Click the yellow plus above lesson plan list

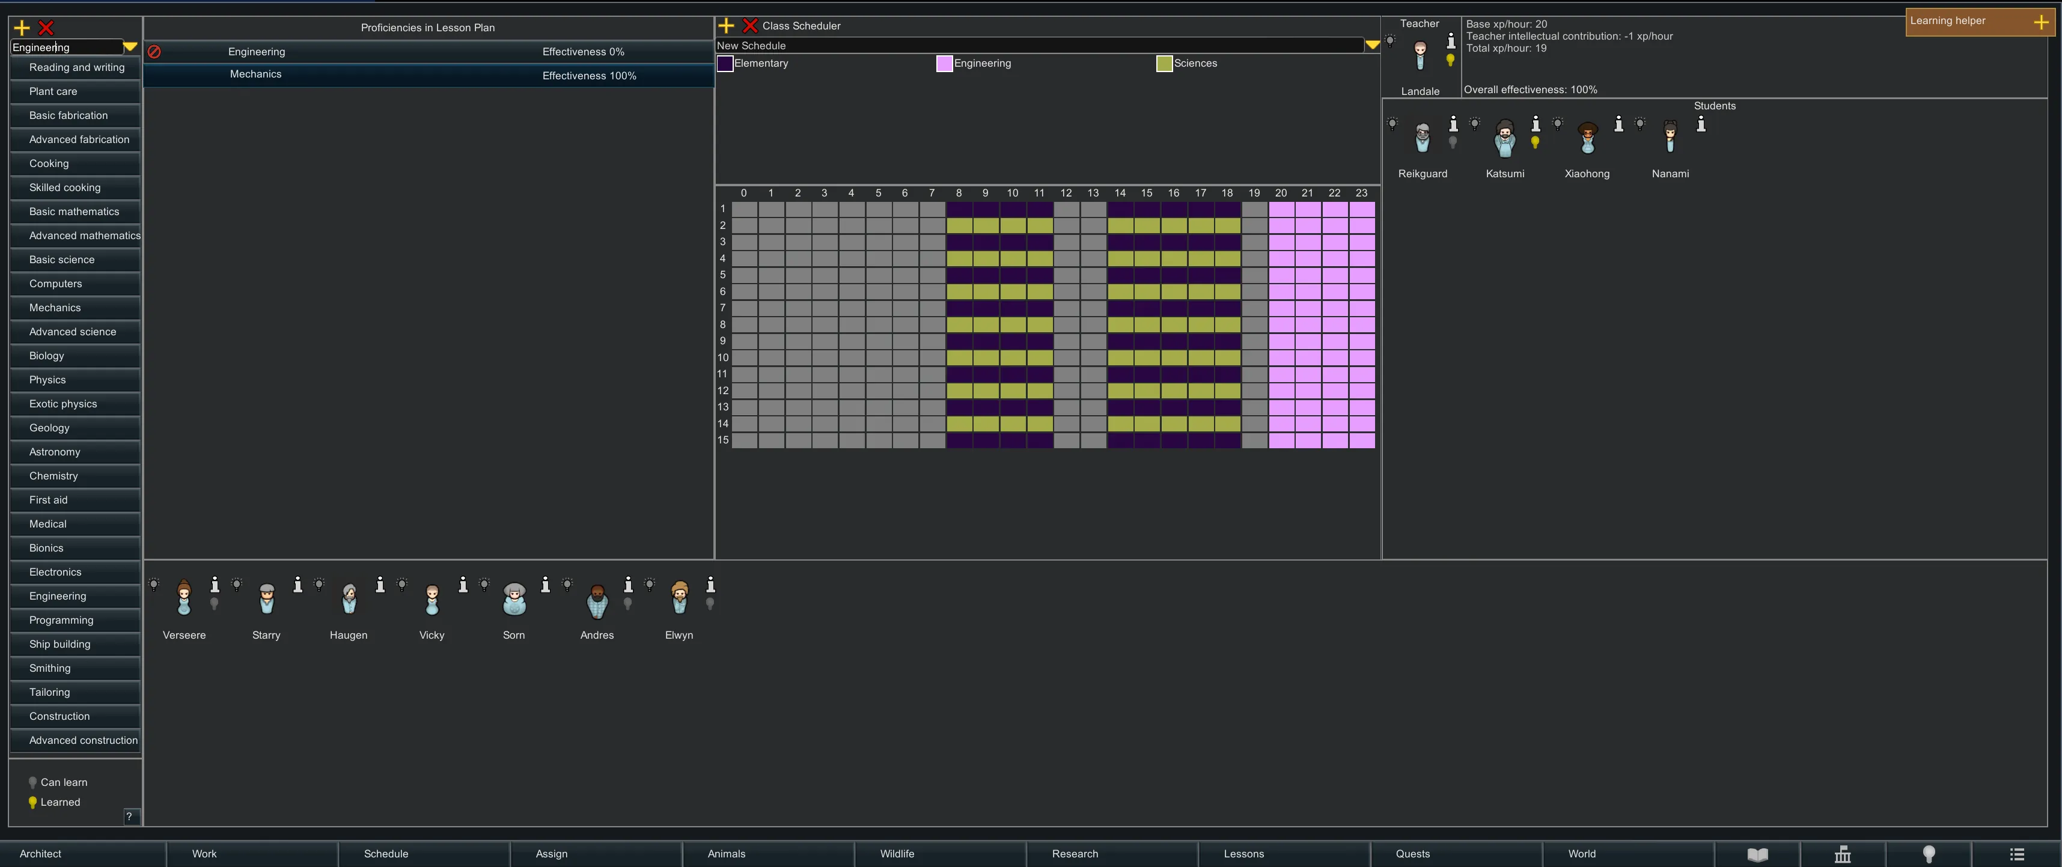click(x=22, y=28)
